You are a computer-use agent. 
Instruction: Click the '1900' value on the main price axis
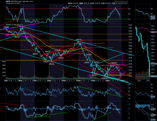130,25
